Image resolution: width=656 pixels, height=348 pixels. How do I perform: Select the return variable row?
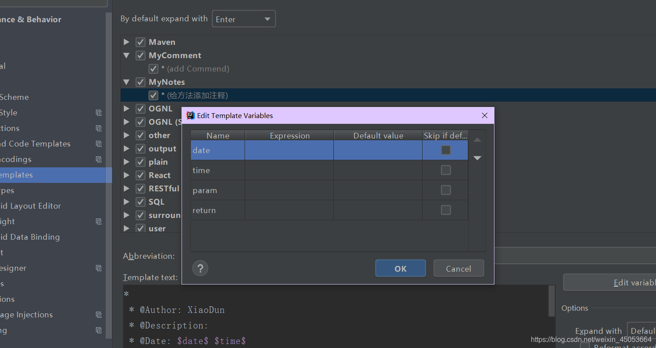[329, 210]
